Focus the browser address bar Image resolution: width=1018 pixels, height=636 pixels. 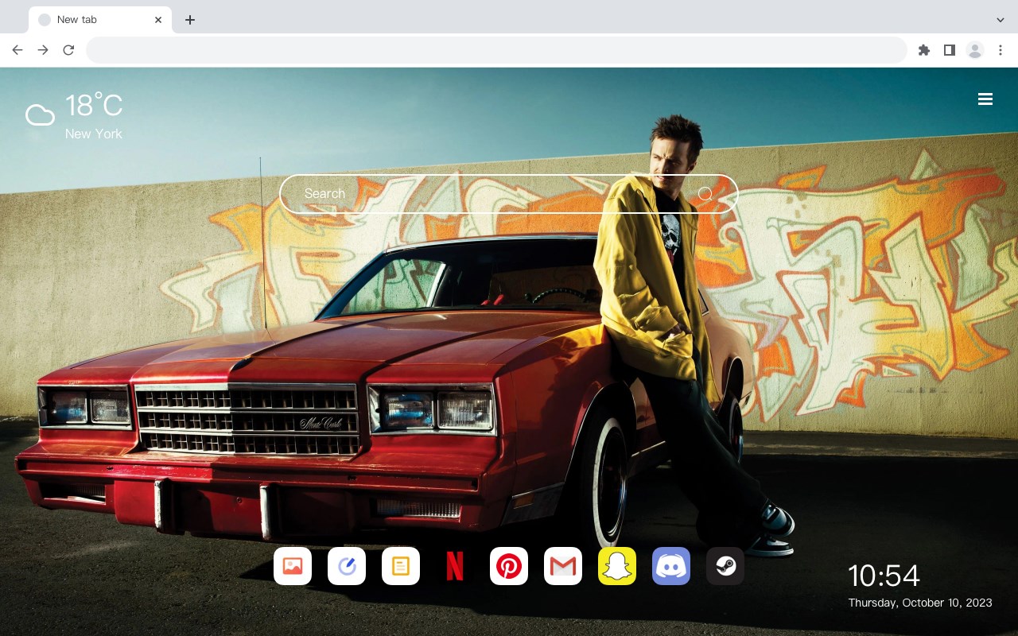[x=496, y=50]
